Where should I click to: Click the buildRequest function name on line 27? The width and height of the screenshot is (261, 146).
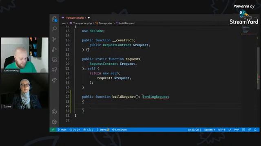(124, 97)
